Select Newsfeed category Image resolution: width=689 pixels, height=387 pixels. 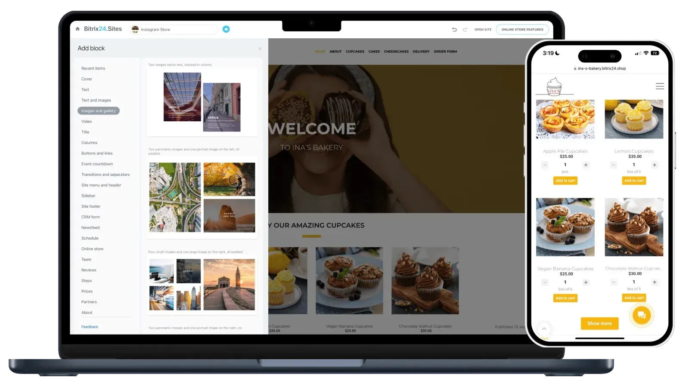click(x=90, y=227)
